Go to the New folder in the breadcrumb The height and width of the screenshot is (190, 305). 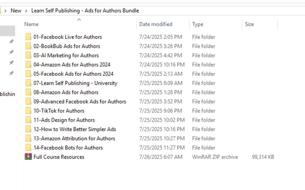pos(16,11)
